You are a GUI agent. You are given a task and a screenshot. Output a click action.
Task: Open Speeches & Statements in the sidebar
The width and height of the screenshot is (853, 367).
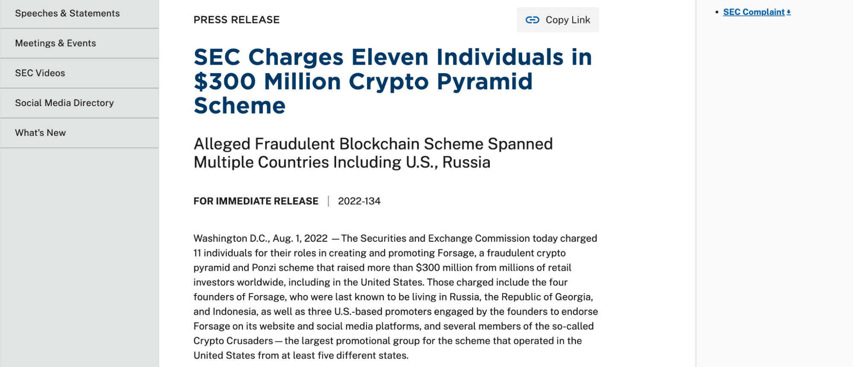point(67,14)
